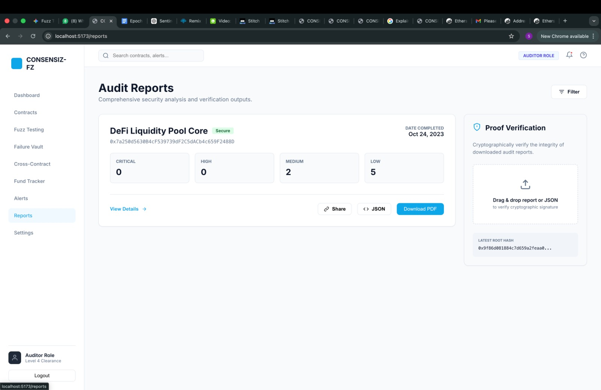
Task: Go to Contracts in the sidebar
Action: tap(42, 112)
